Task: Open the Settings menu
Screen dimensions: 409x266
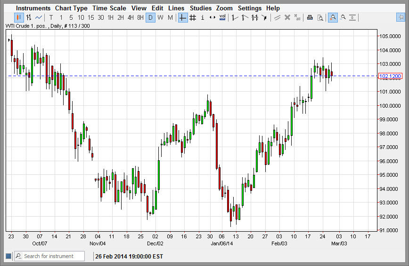Action: pos(249,8)
